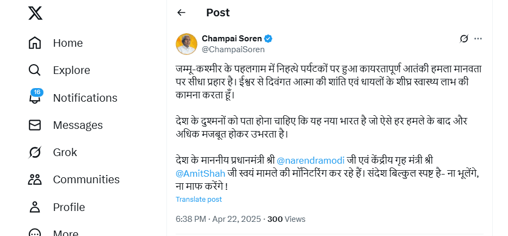This screenshot has width=508, height=236.
Task: Click Champai Soren's profile picture
Action: click(186, 44)
